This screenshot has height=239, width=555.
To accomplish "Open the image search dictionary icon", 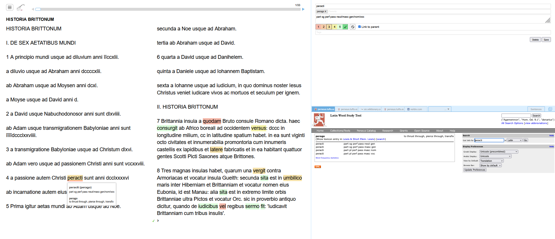I will [x=550, y=109].
